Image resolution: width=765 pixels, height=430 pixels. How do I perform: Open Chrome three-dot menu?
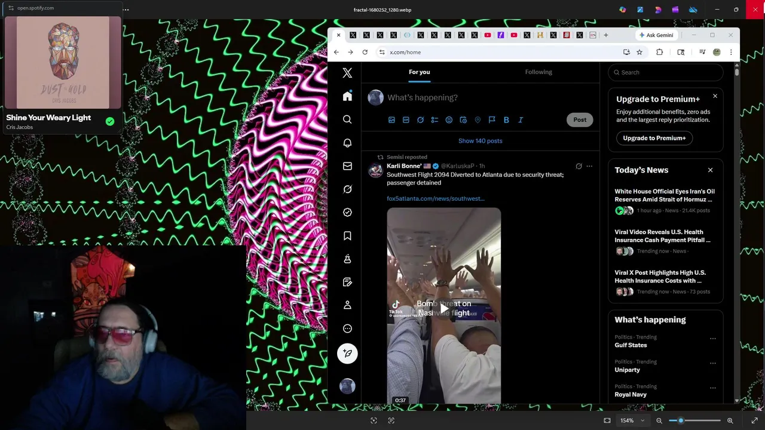point(730,52)
